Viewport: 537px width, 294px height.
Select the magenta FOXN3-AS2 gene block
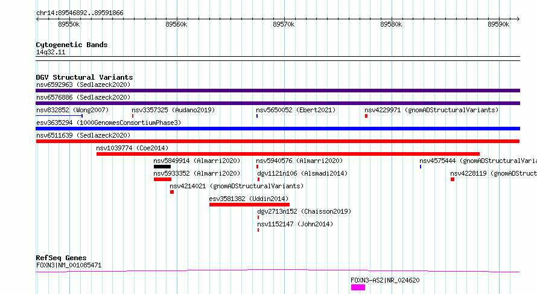[358, 287]
